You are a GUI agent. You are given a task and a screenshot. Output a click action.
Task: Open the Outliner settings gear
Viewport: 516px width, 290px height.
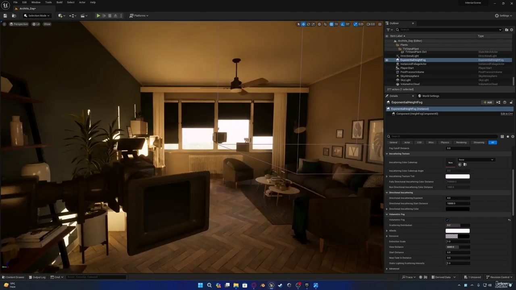(x=512, y=30)
